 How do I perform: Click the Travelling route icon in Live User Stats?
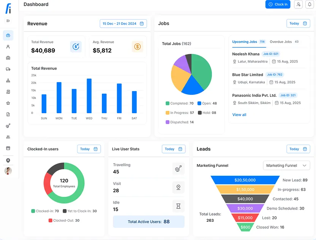point(179,169)
